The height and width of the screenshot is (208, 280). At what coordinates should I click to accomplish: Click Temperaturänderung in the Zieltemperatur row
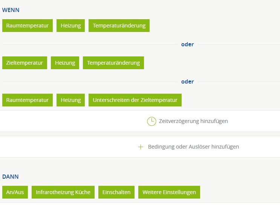pyautogui.click(x=113, y=63)
